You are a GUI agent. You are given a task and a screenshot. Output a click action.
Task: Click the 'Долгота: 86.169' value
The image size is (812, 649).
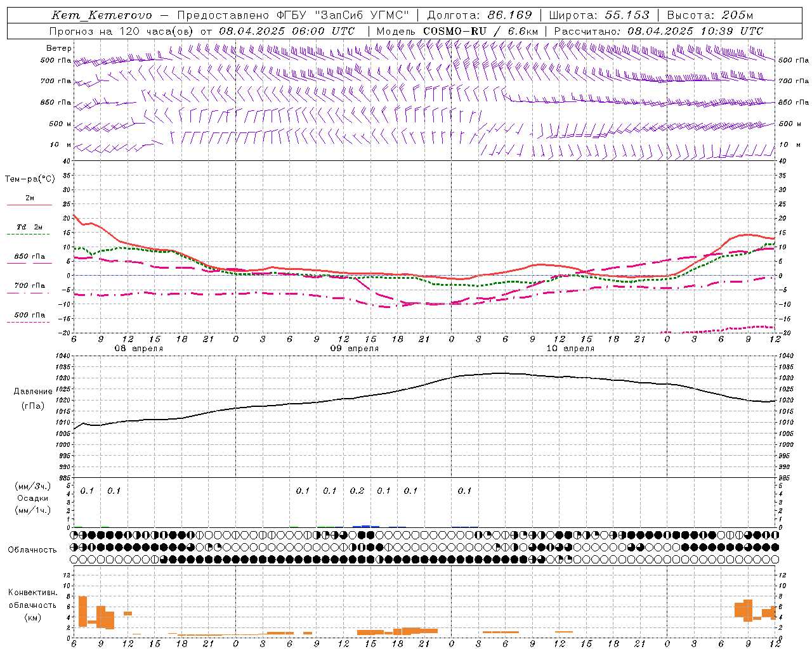(480, 15)
